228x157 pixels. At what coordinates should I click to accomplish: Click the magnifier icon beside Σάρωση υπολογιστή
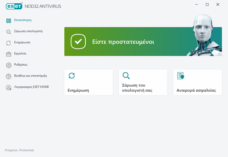8,31
